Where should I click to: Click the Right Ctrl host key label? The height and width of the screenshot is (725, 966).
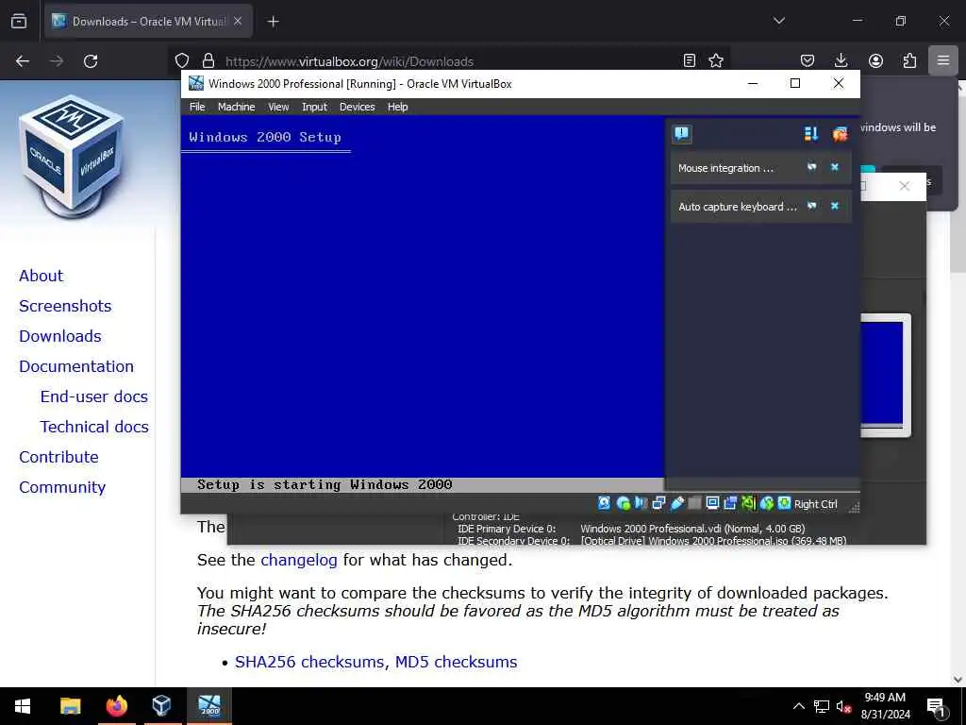pos(816,504)
